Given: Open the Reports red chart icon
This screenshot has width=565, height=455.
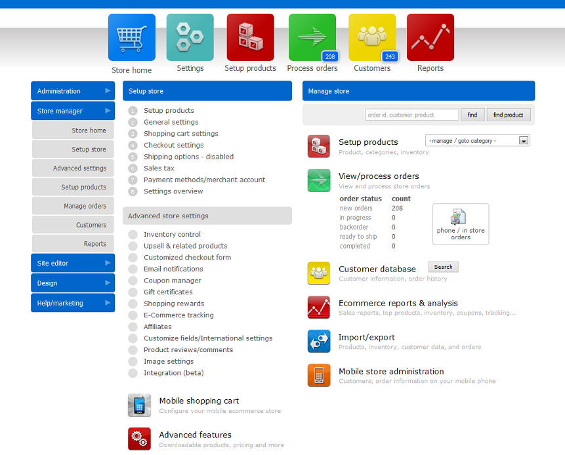Looking at the screenshot, I should [x=430, y=37].
